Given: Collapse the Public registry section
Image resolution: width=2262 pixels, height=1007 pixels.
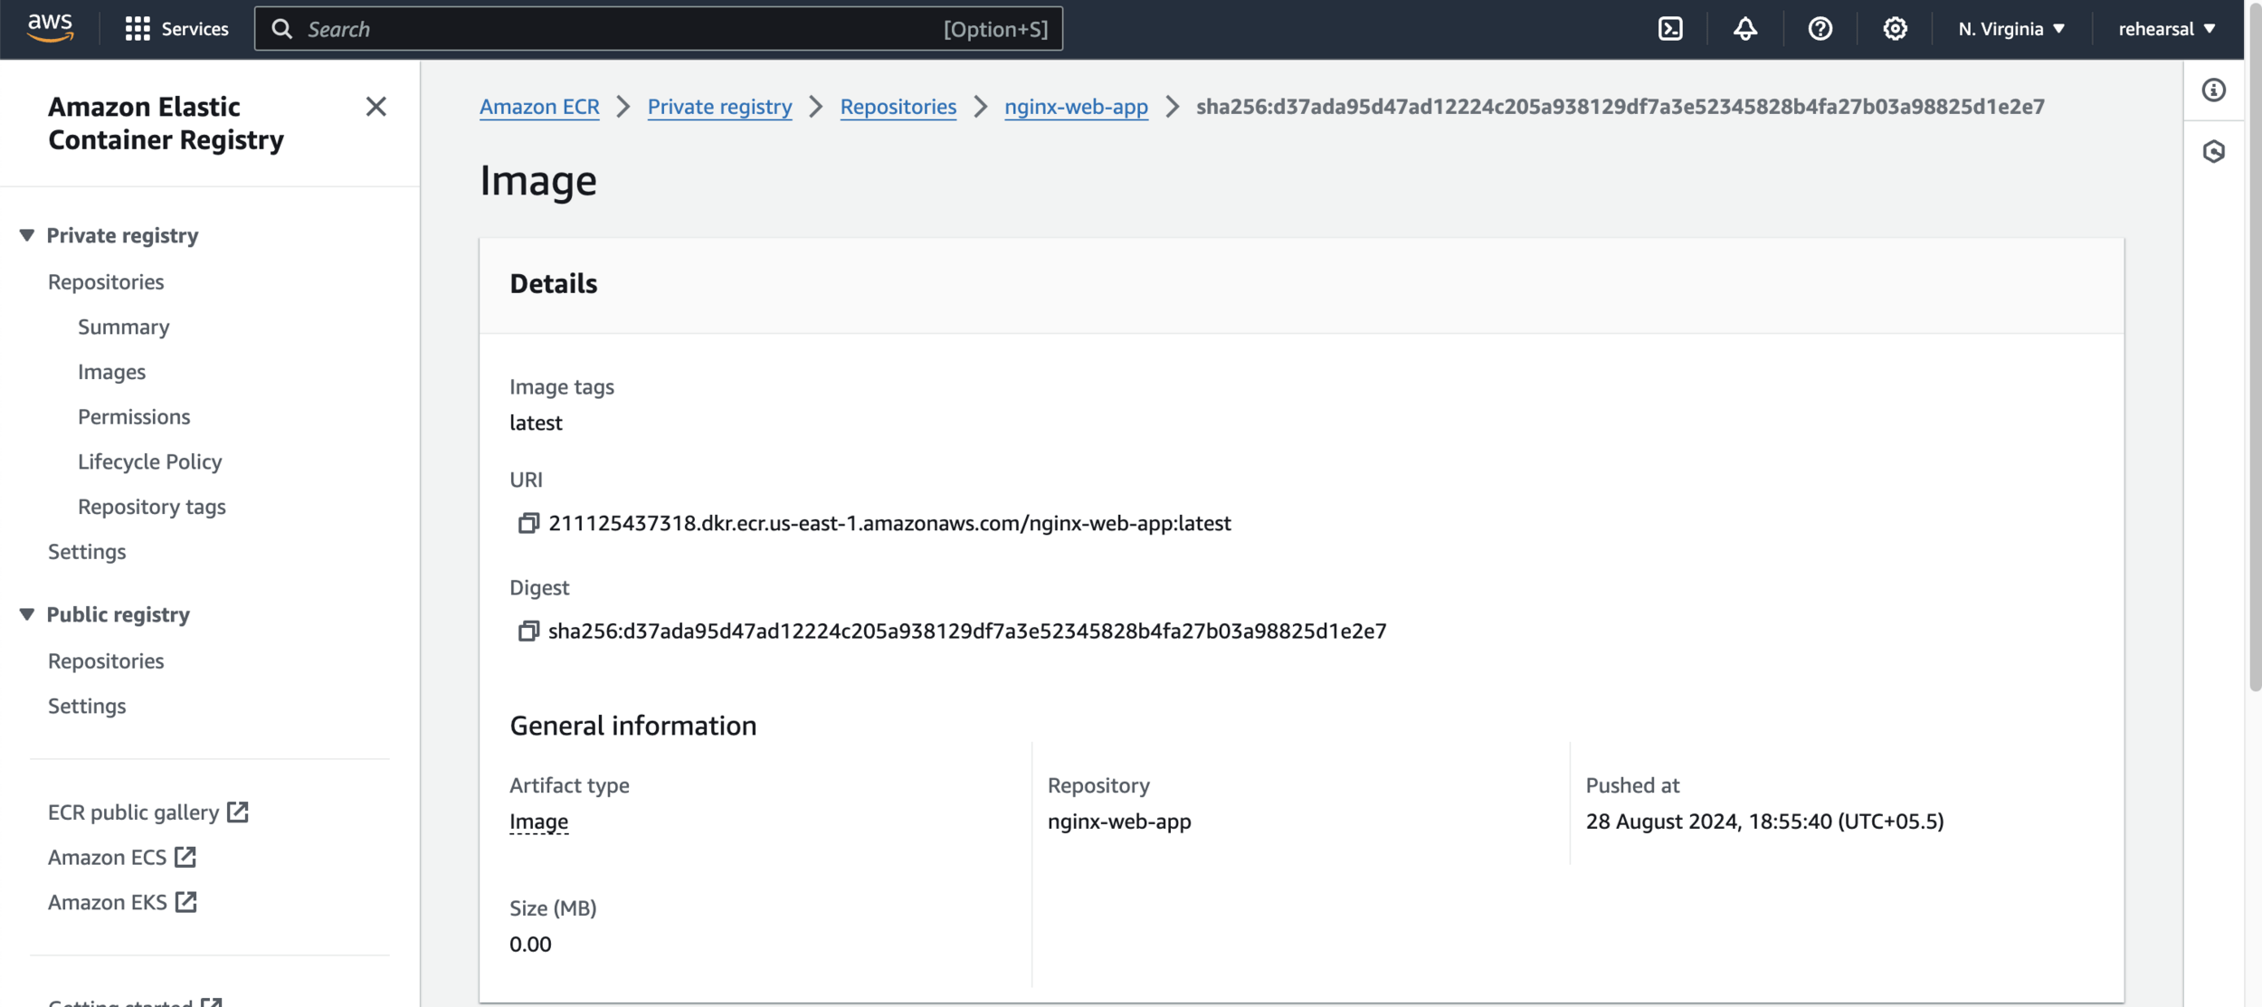Looking at the screenshot, I should 27,614.
